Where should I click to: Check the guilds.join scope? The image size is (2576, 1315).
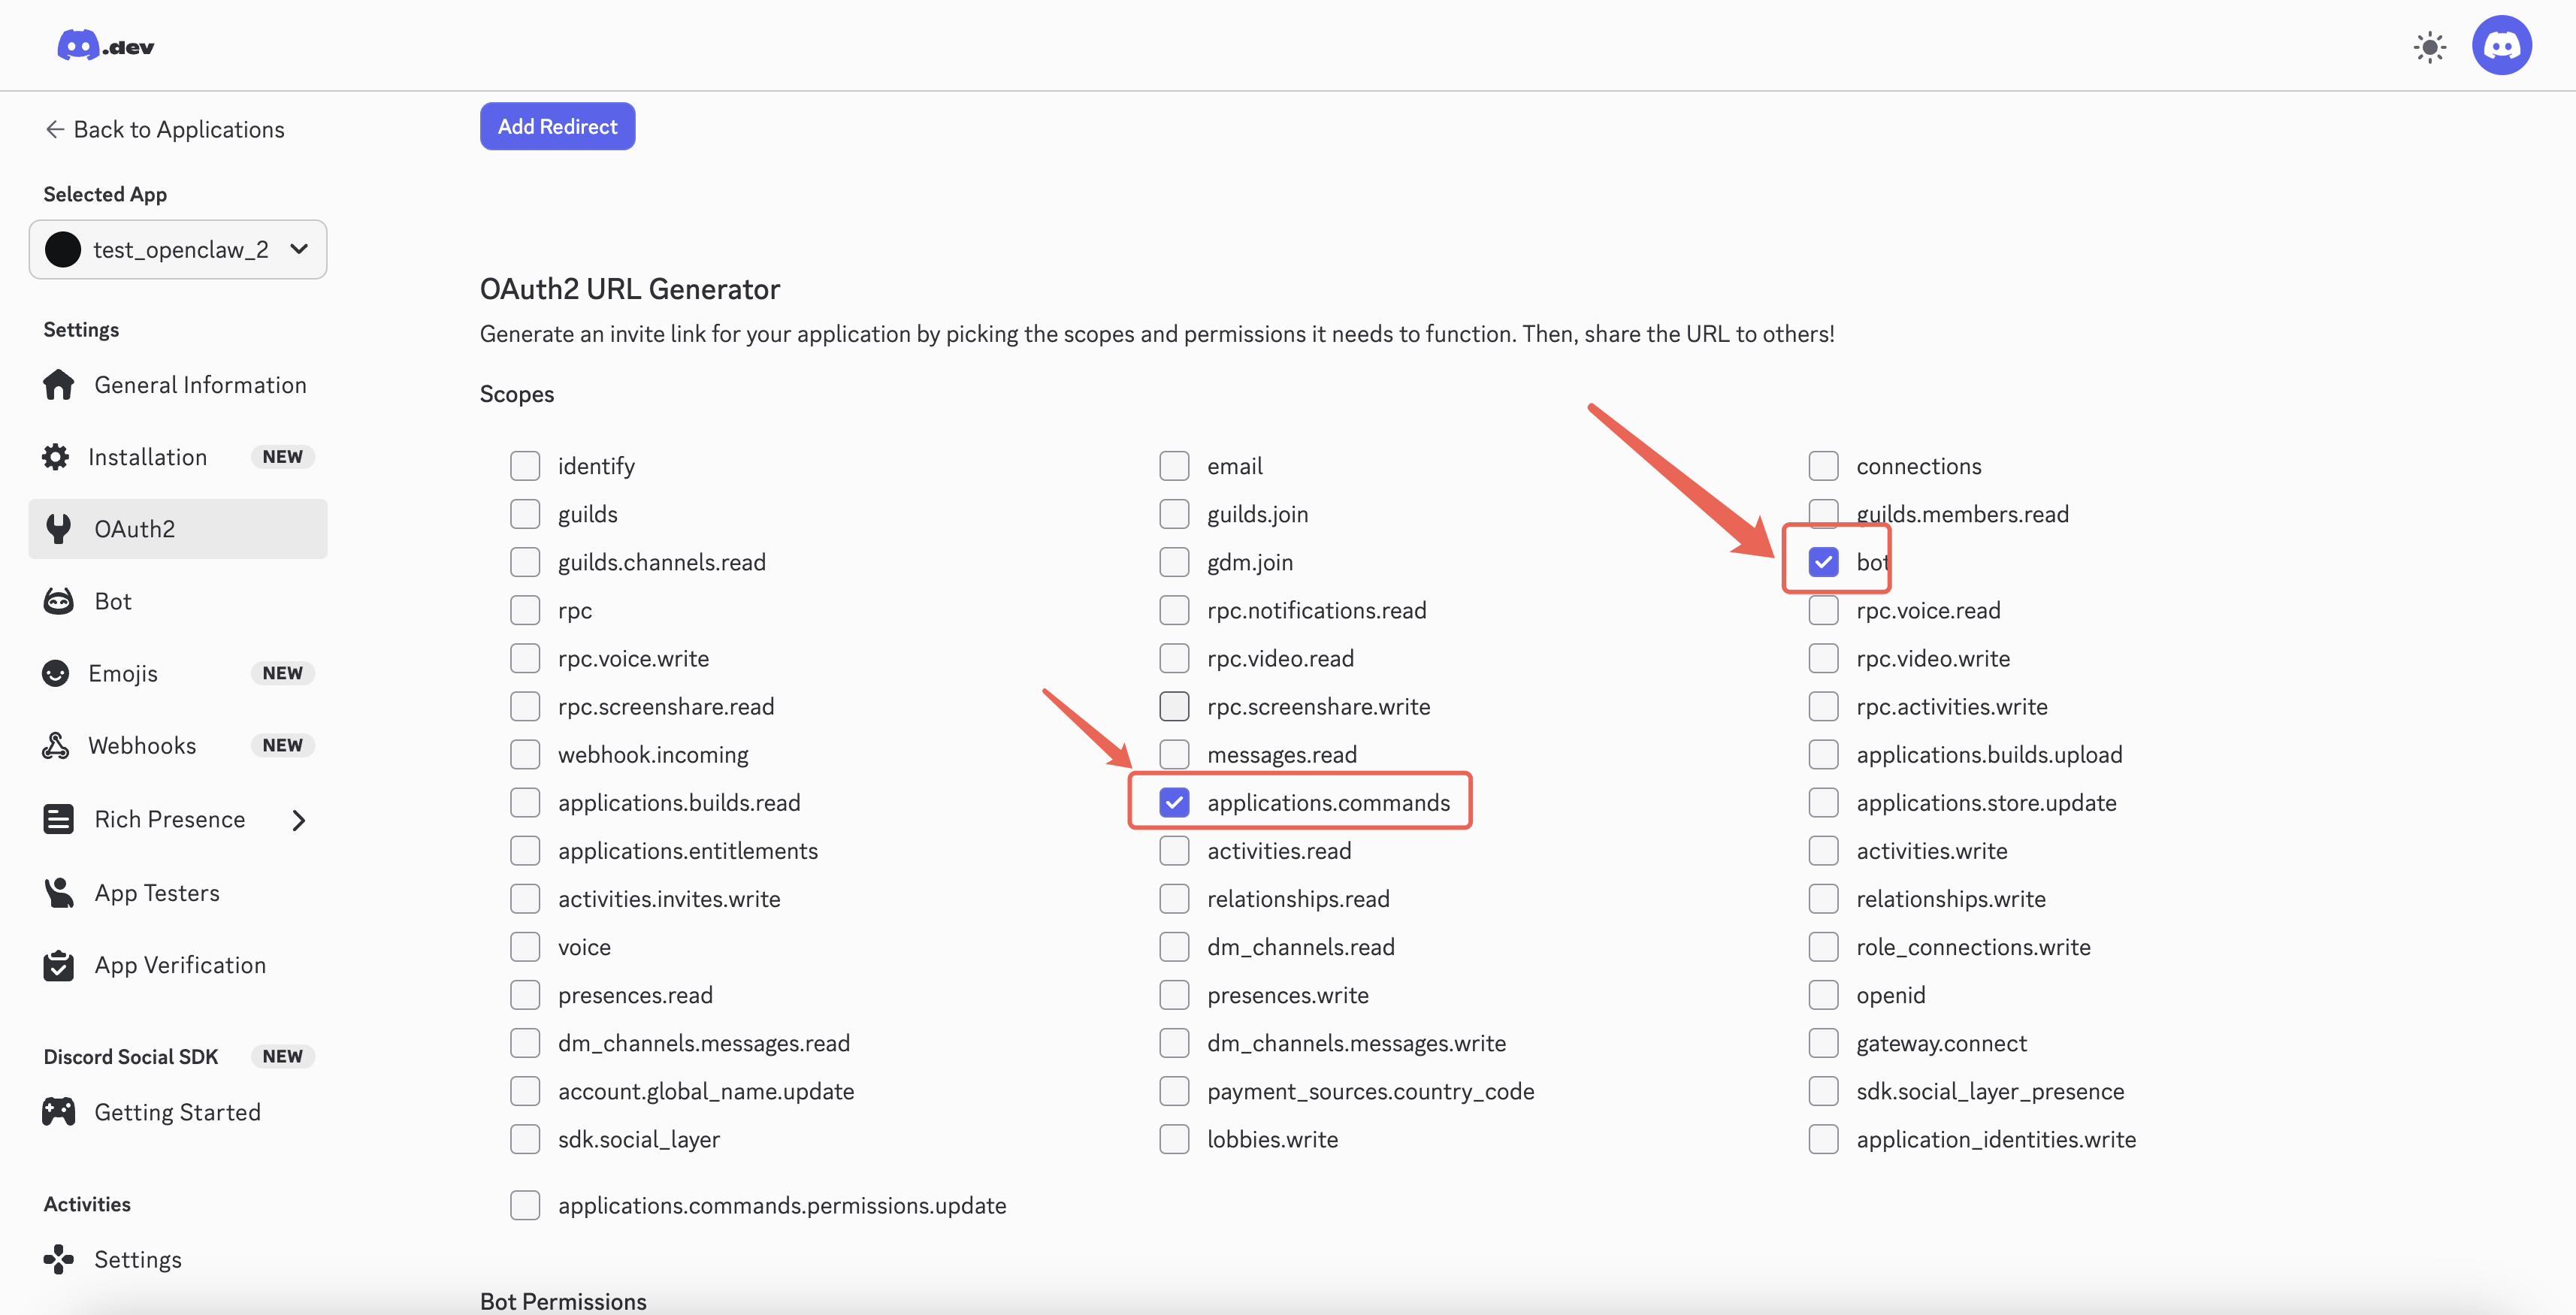tap(1174, 513)
